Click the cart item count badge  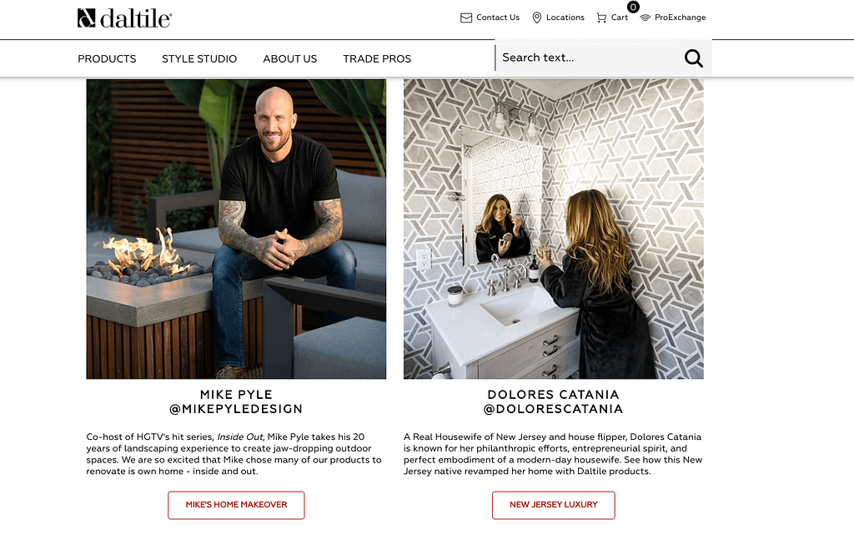633,7
